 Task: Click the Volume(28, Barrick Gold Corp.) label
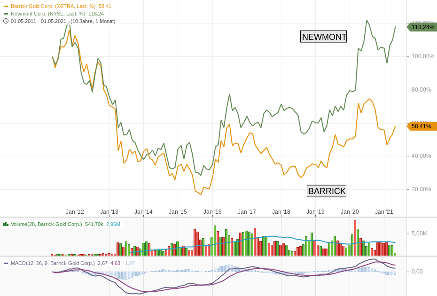[x=46, y=224]
